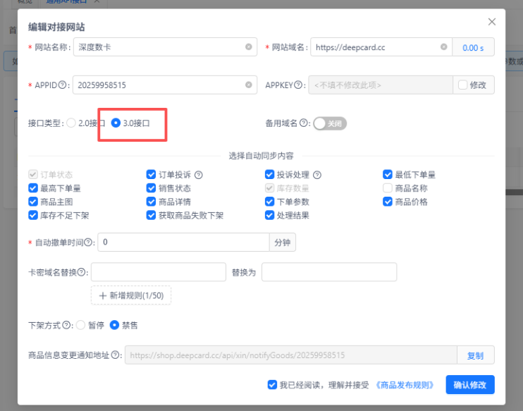Open the 《商品发布规则》 link

coord(407,385)
